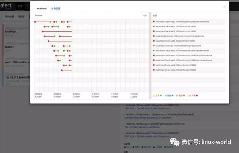Select red-status alert web2.110monitor.com:28080

point(176,31)
